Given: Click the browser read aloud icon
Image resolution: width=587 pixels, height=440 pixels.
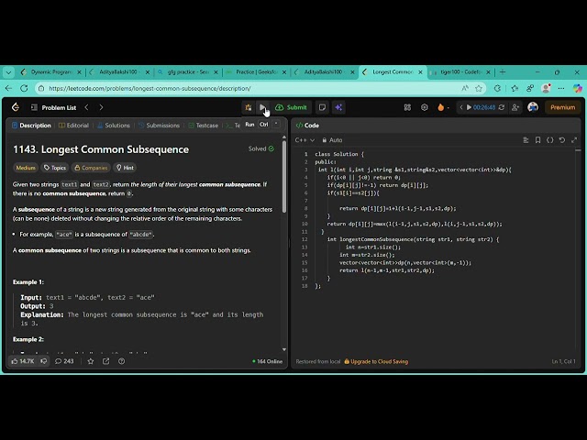Looking at the screenshot, I should [465, 88].
